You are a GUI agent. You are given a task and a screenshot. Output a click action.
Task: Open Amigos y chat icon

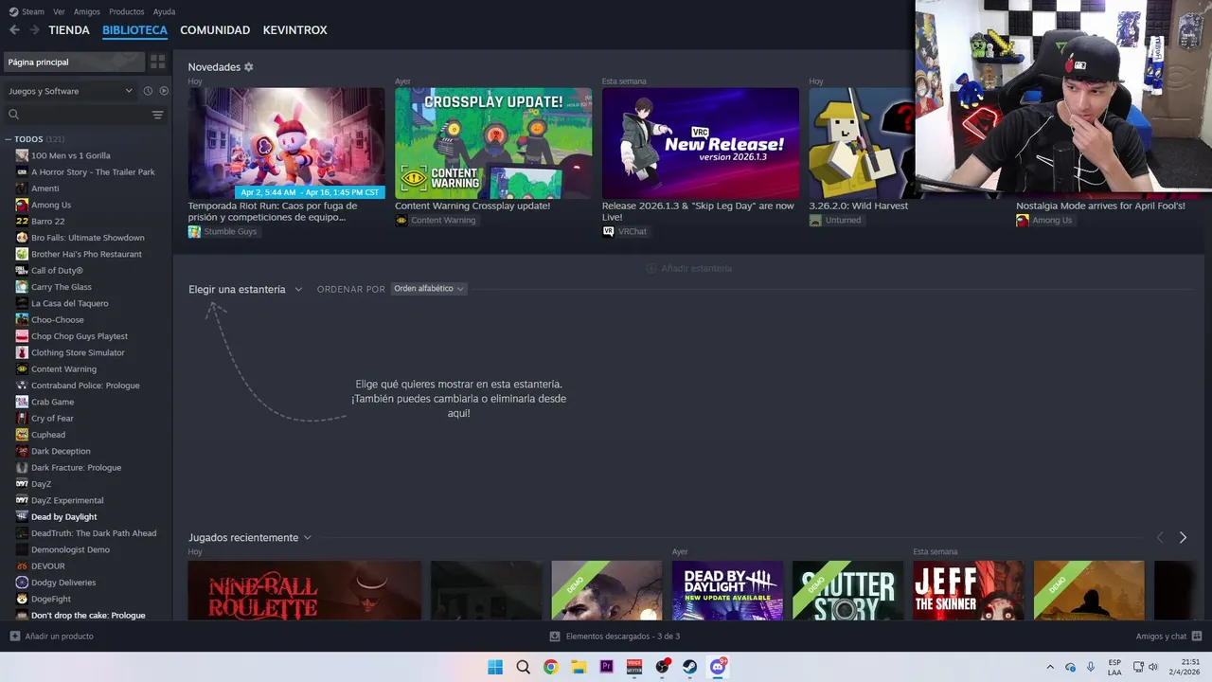(x=1197, y=637)
